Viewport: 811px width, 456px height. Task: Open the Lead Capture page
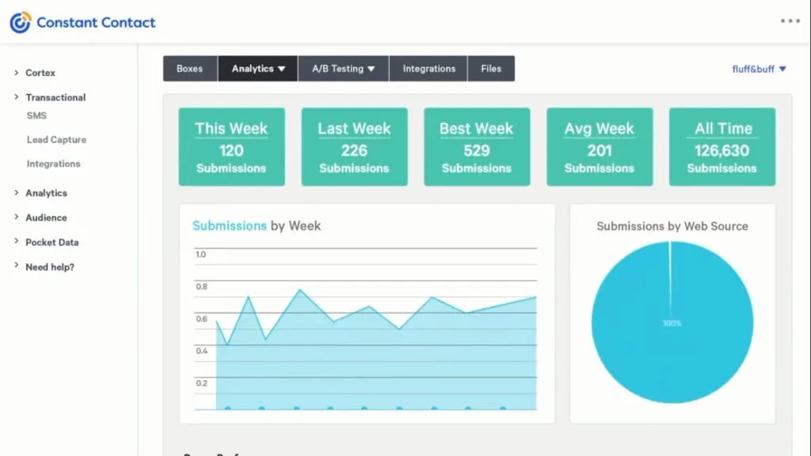click(56, 139)
